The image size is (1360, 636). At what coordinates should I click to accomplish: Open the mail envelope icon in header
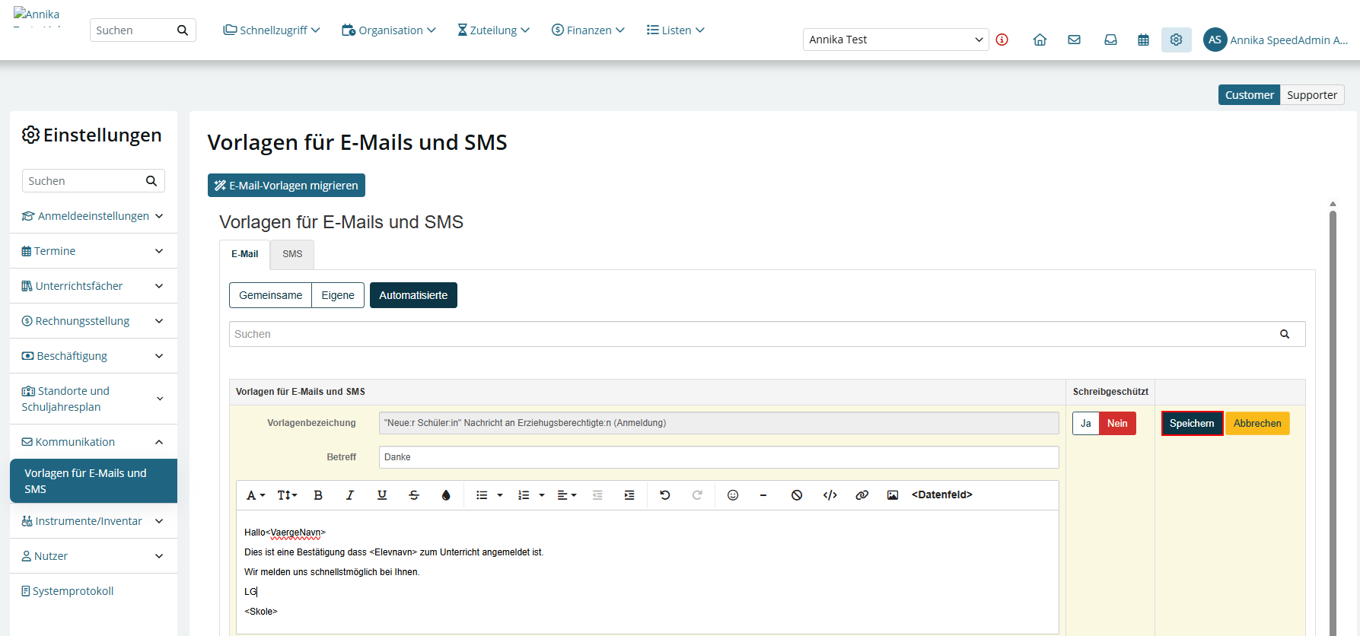(x=1074, y=40)
